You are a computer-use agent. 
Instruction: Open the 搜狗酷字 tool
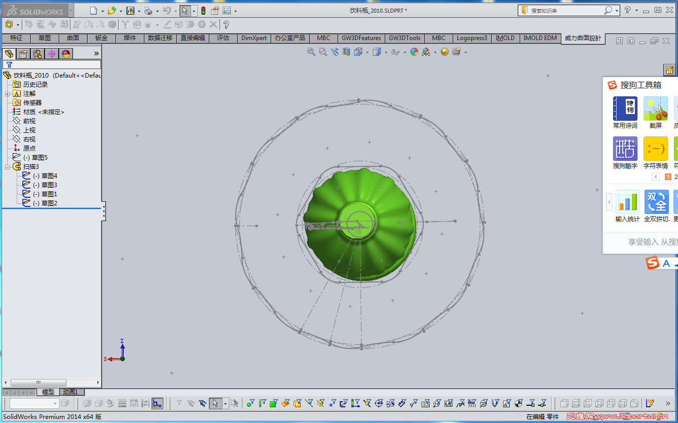[x=625, y=153]
